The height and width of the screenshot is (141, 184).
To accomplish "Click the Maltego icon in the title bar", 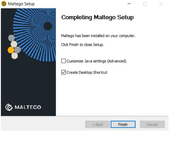I will pos(4,4).
